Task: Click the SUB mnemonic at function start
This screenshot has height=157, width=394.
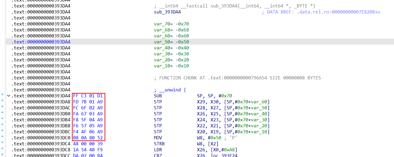Action: click(158, 96)
